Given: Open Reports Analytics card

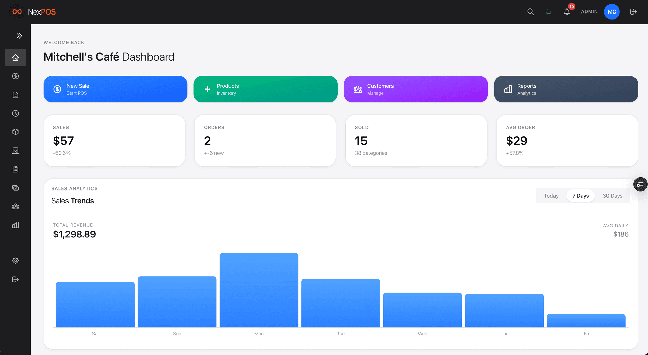Looking at the screenshot, I should pos(566,89).
